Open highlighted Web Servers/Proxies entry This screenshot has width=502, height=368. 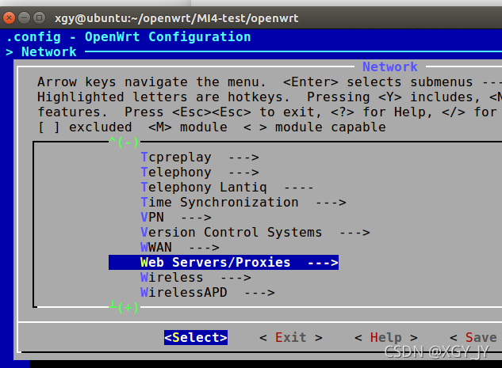tap(224, 263)
